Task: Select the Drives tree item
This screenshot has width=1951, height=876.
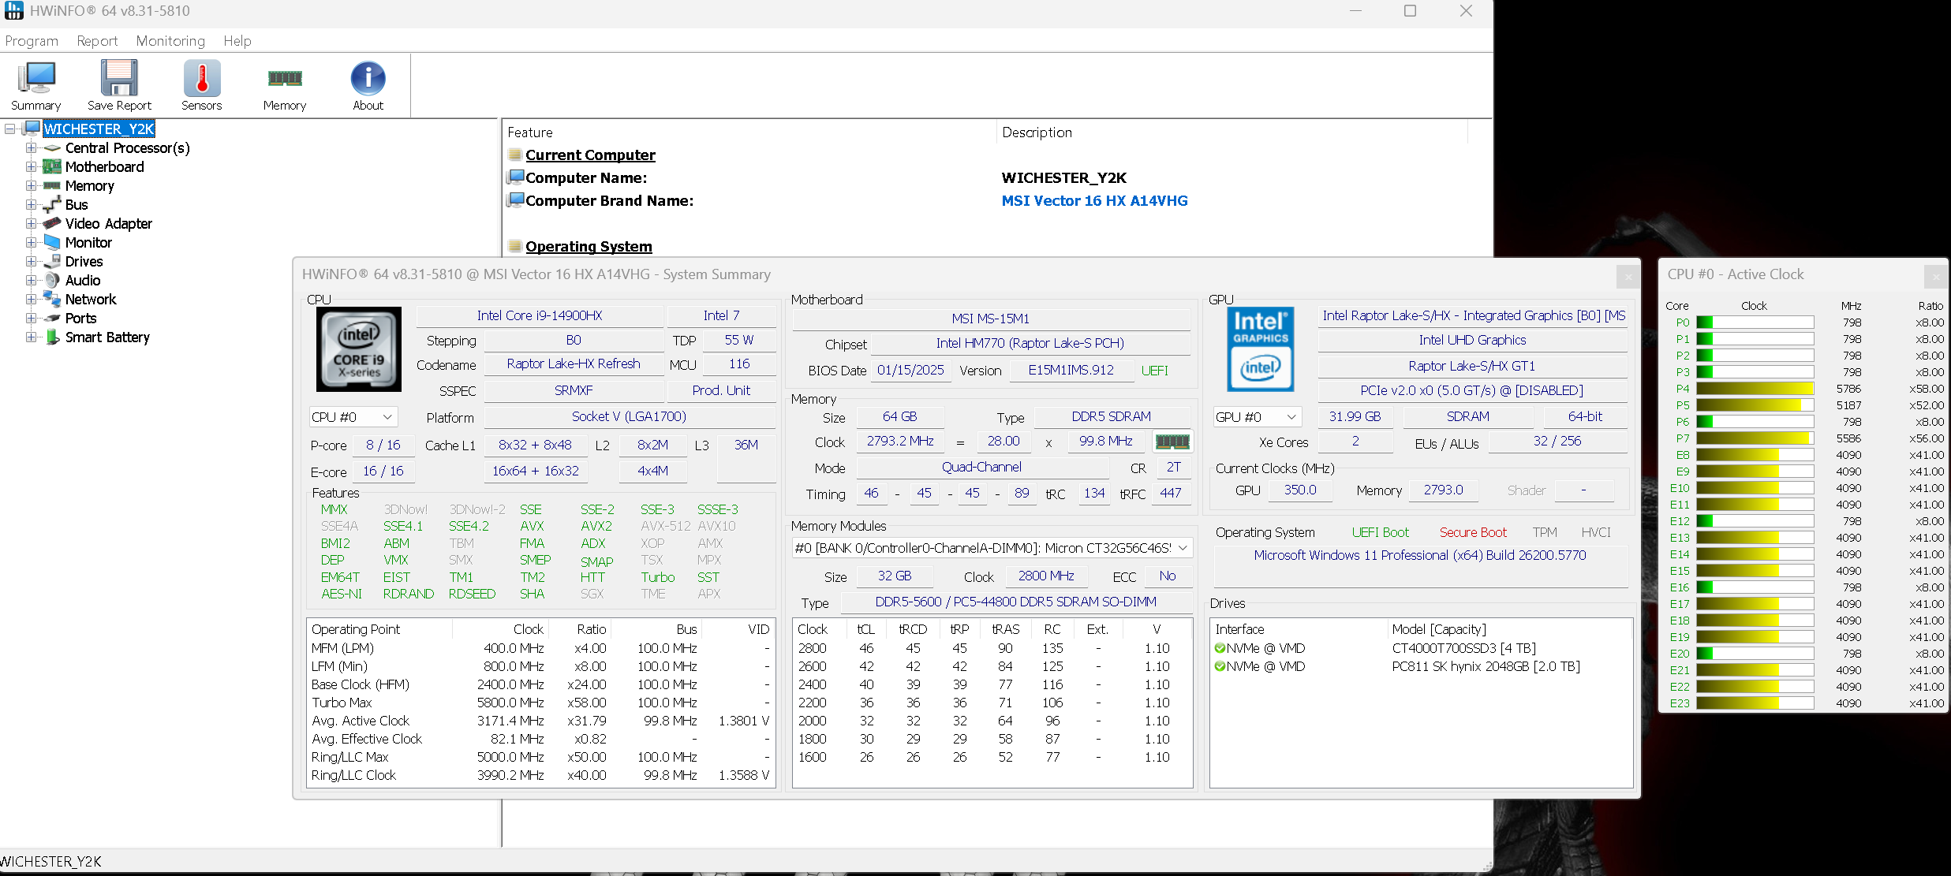Action: pyautogui.click(x=84, y=262)
